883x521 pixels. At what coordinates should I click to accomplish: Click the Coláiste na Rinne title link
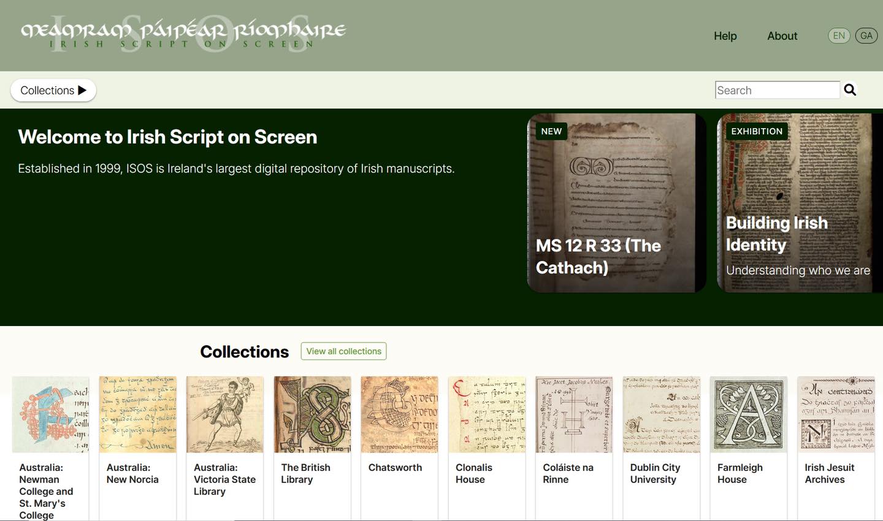pyautogui.click(x=568, y=473)
